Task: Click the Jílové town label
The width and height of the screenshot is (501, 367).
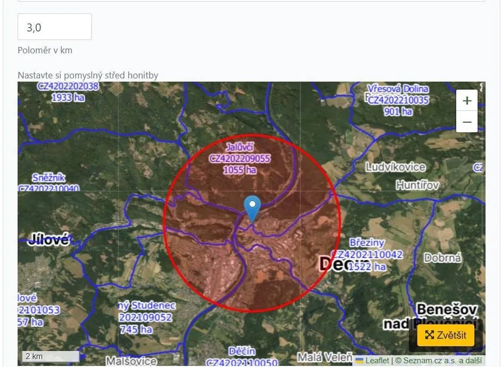Action: pyautogui.click(x=49, y=240)
